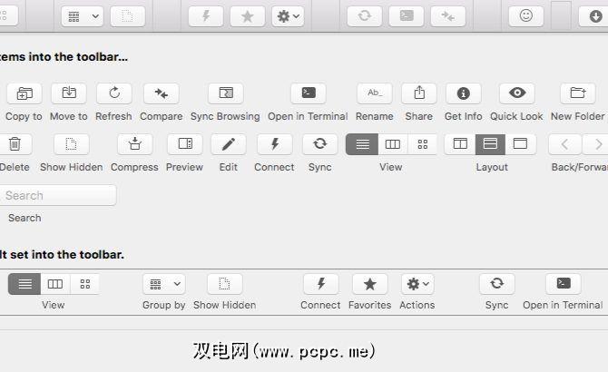
Task: Click the bolt icon in top toolbar
Action: [x=206, y=16]
